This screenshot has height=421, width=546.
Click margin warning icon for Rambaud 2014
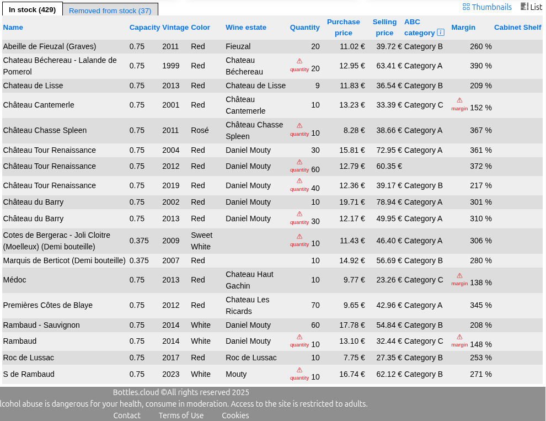click(459, 337)
